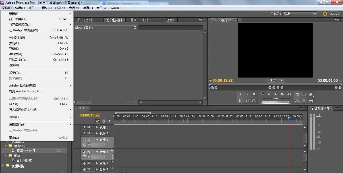Click the 00:00:12:22 timeline timecode field
This screenshot has height=173, width=343.
point(90,115)
